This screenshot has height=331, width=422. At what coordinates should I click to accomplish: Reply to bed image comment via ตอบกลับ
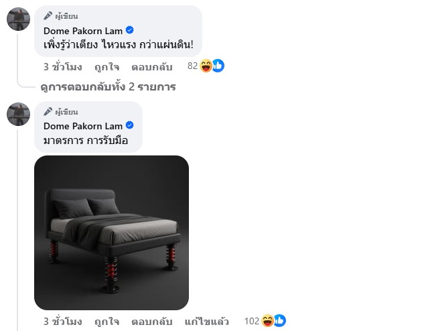tap(152, 322)
